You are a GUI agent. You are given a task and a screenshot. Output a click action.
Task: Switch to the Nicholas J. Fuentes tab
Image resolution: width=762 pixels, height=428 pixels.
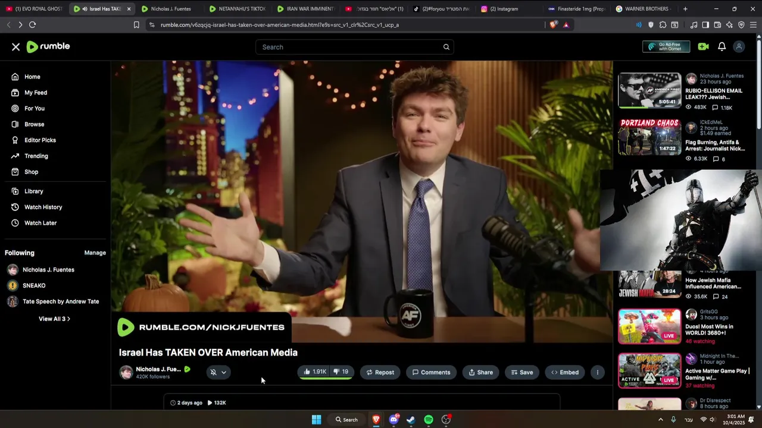[170, 9]
